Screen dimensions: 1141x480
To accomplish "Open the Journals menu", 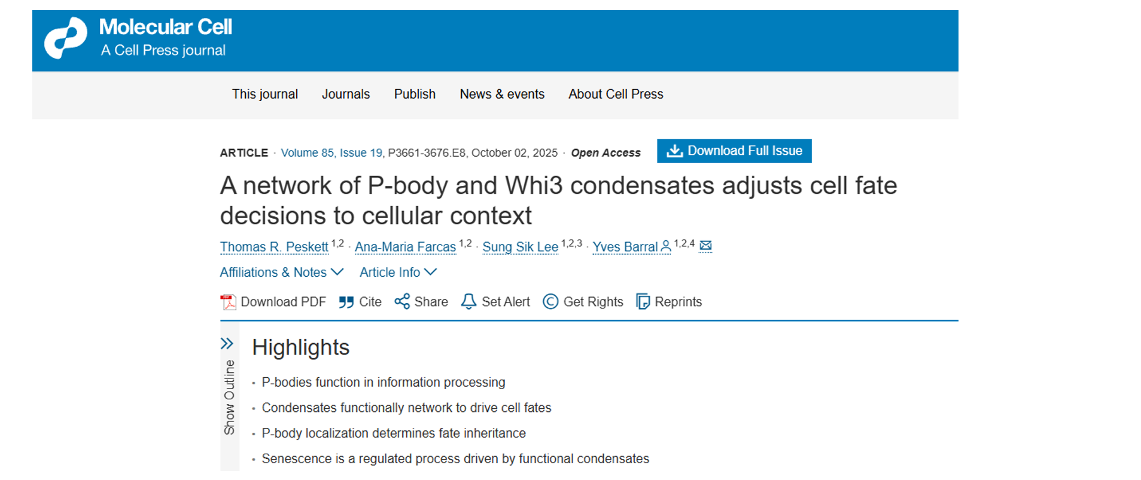I will click(x=346, y=94).
